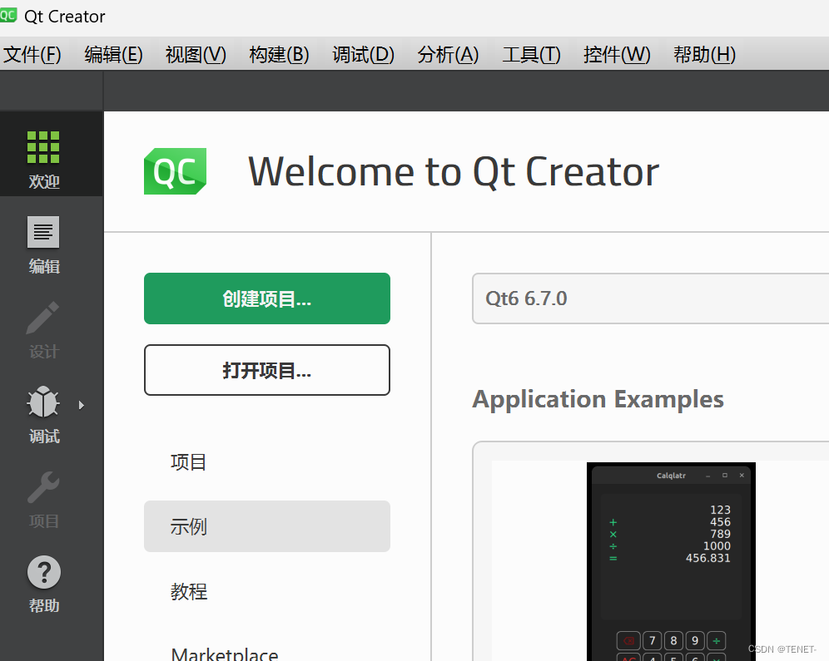Open Debug mode (调试) bug icon
Screen dimensions: 829x661
point(43,402)
